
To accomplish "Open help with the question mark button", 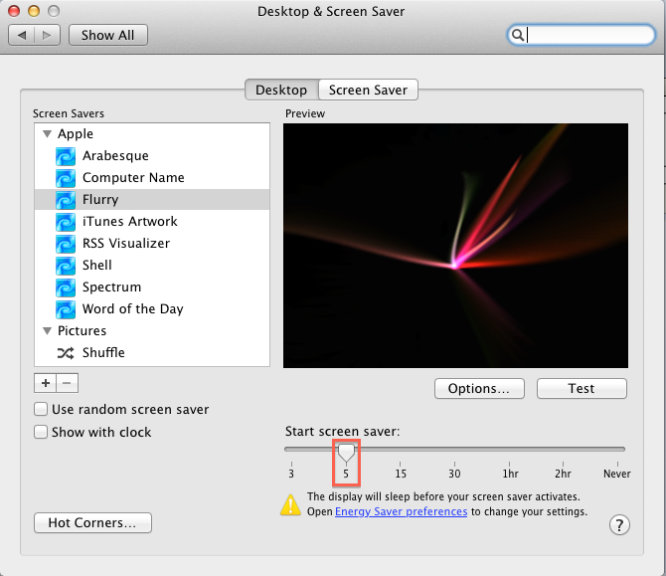I will [619, 525].
